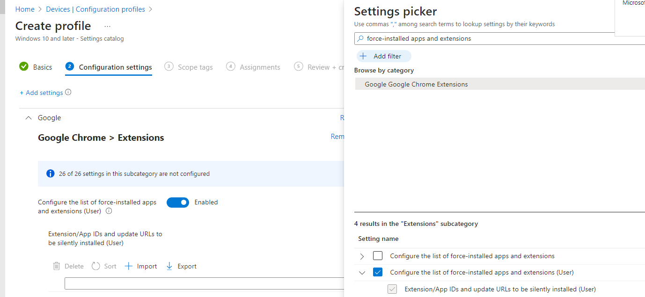Check Configure the list of force-installed apps and extensions
The width and height of the screenshot is (645, 297).
(378, 256)
